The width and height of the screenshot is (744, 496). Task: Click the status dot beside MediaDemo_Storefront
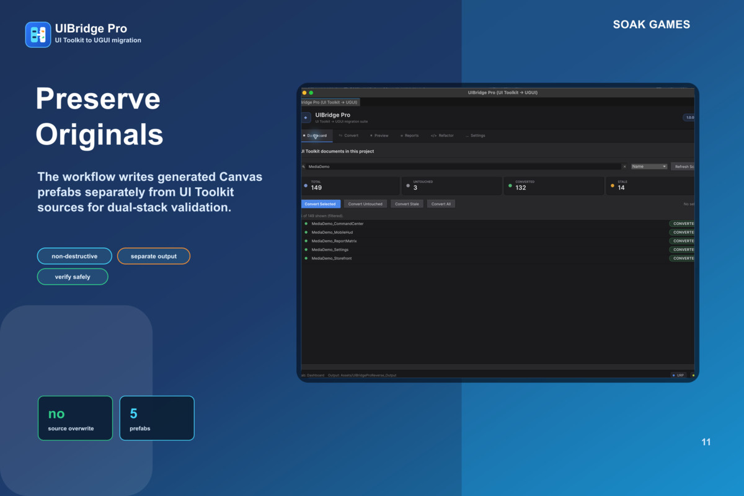(306, 259)
